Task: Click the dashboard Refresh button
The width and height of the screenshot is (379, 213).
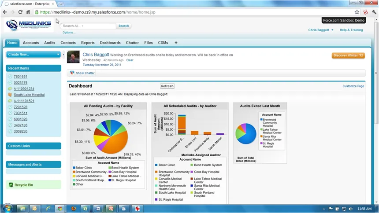Action: 167,86
